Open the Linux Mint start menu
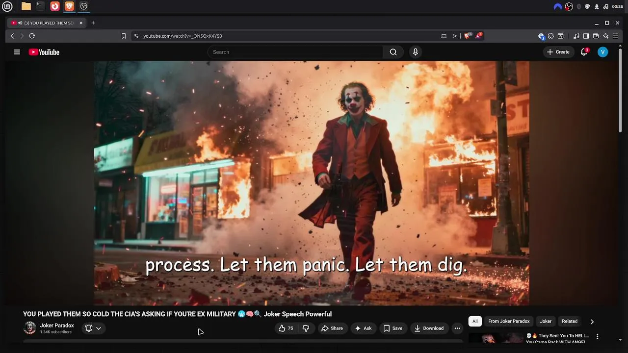This screenshot has height=353, width=628. coord(7,6)
